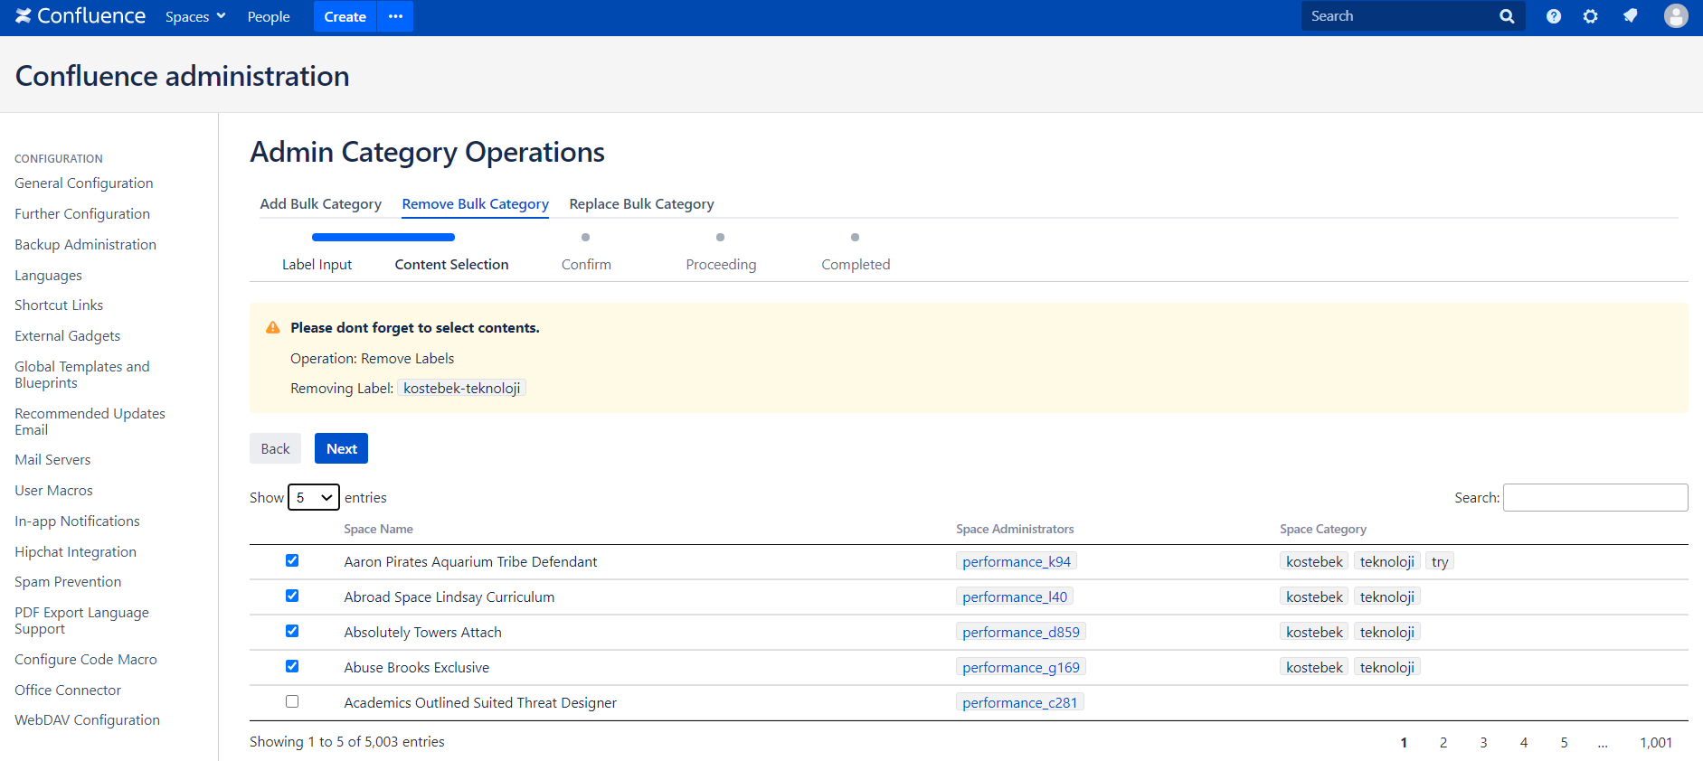Viewport: 1703px width, 761px height.
Task: Uncheck Abroad Space Lindsay Curriculum row
Action: point(292,596)
